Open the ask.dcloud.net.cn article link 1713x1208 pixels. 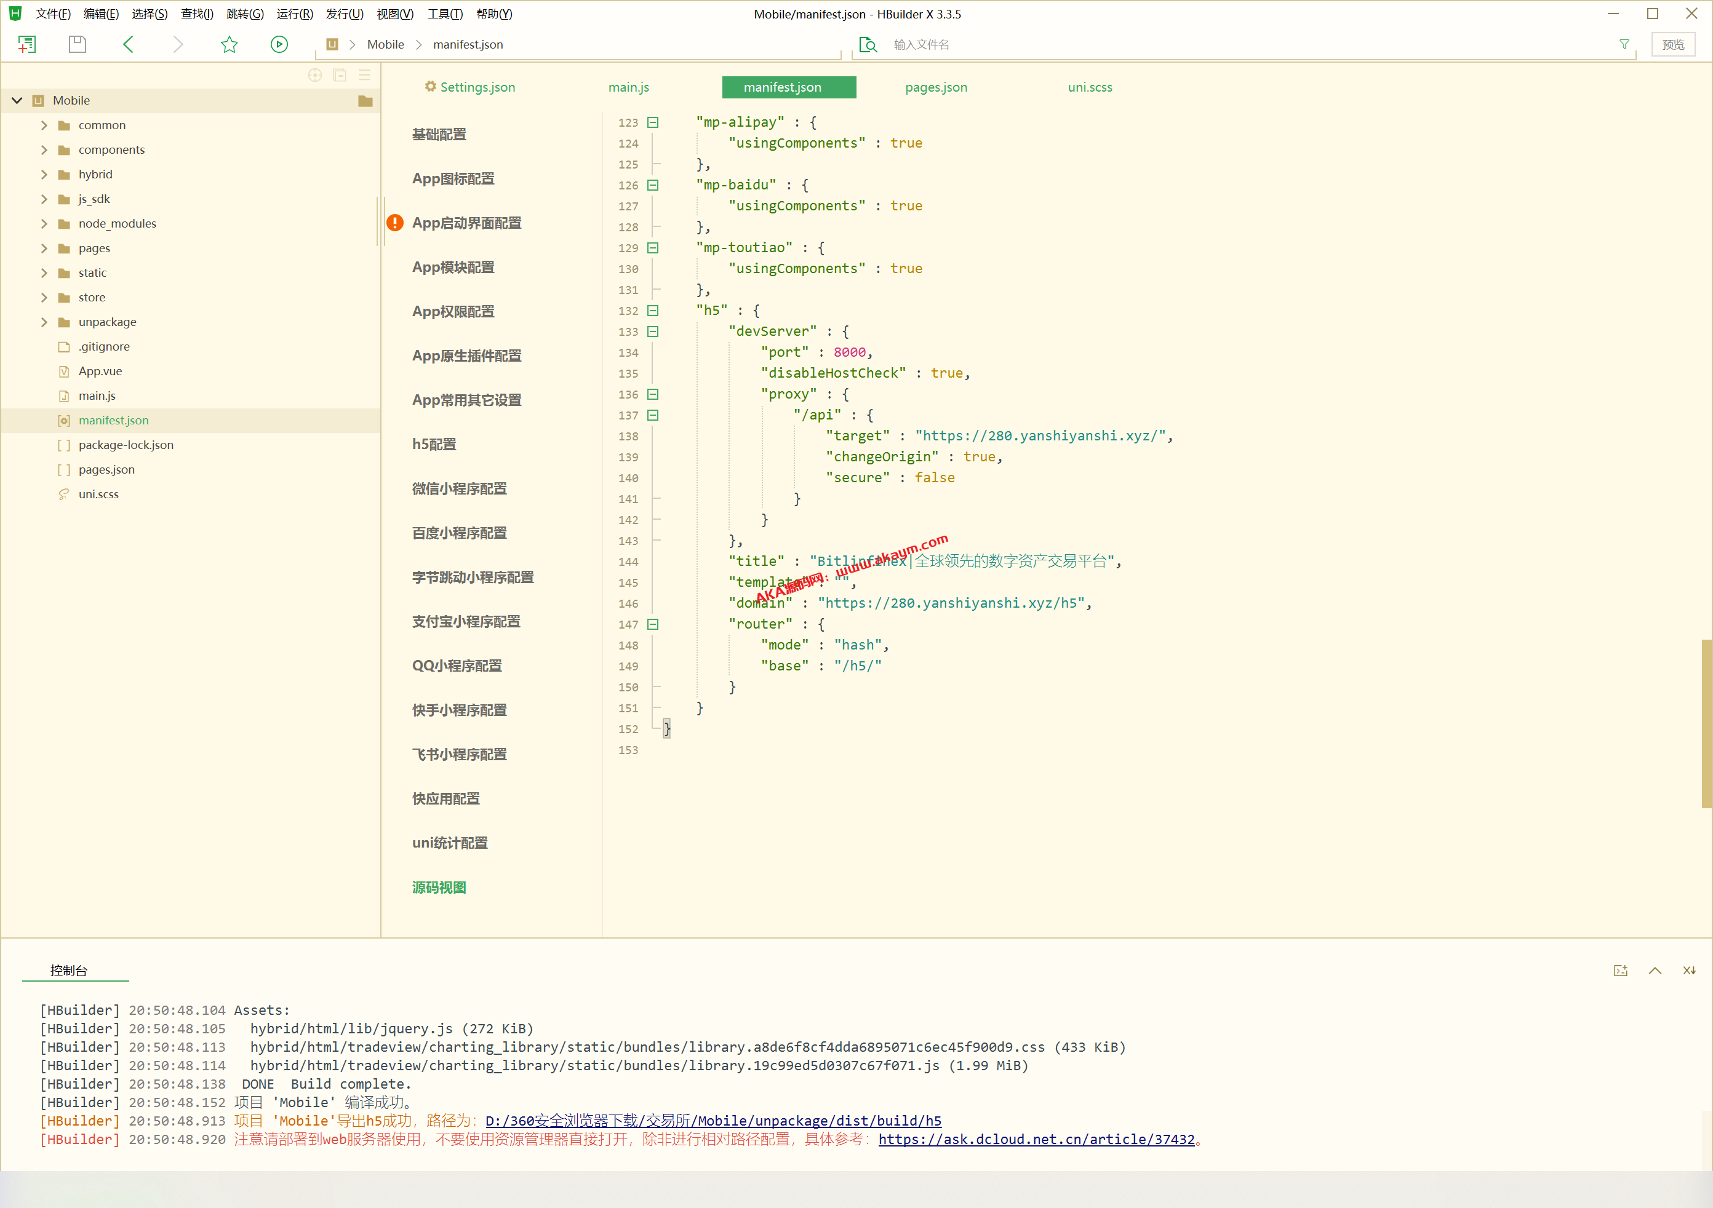coord(1036,1138)
